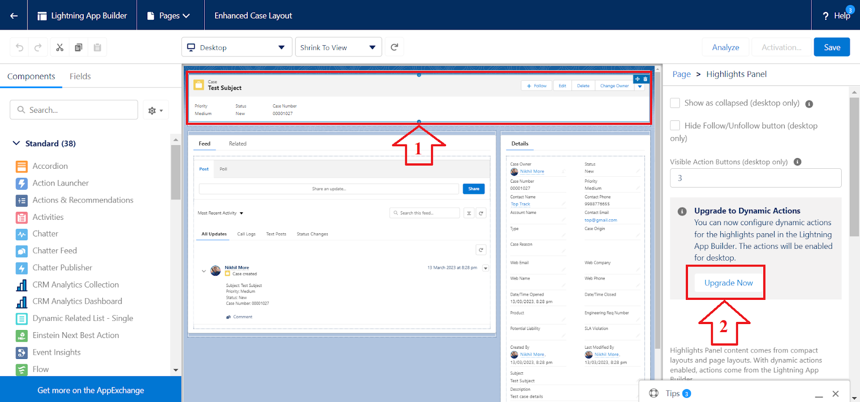Viewport: 860px width, 402px height.
Task: Switch to the Fields tab
Action: click(x=80, y=76)
